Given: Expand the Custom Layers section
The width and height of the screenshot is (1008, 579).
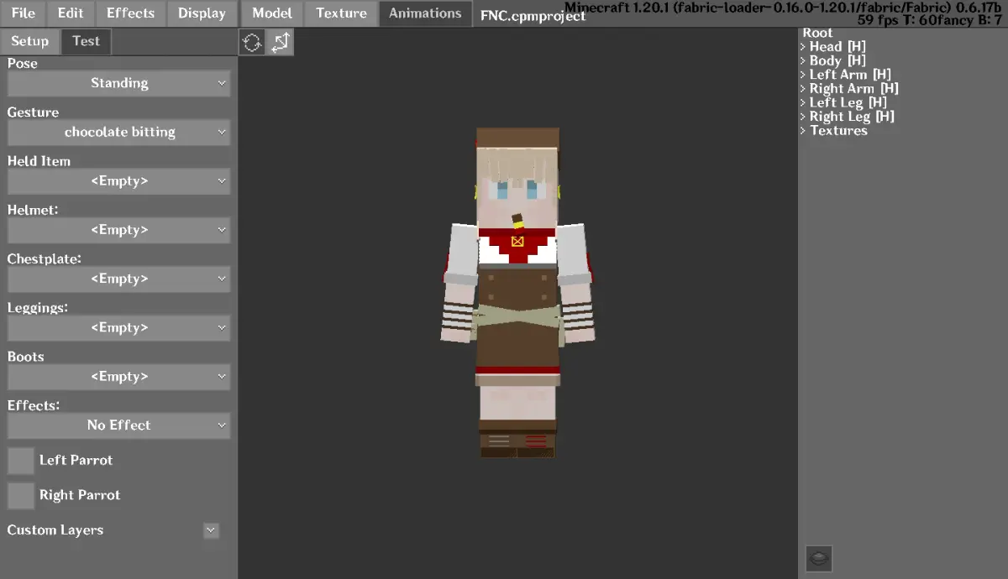Looking at the screenshot, I should [211, 530].
